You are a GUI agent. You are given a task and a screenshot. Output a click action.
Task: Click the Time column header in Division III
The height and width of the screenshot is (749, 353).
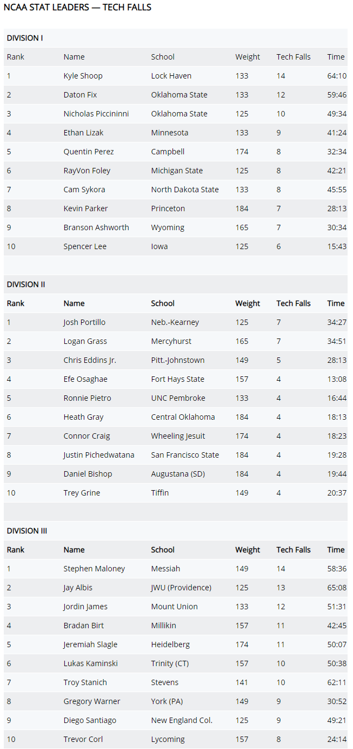point(336,550)
